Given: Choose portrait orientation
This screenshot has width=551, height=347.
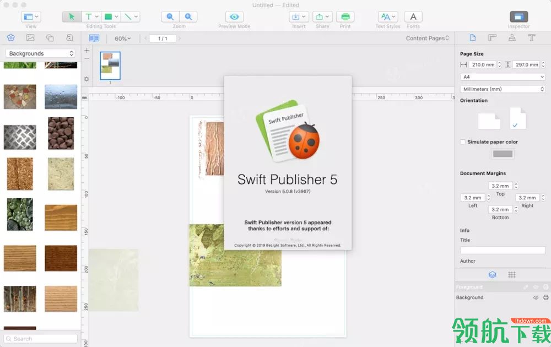Looking at the screenshot, I should pyautogui.click(x=518, y=118).
